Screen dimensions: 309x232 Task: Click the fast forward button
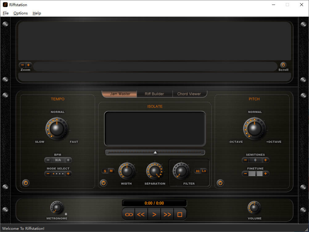[x=167, y=214]
